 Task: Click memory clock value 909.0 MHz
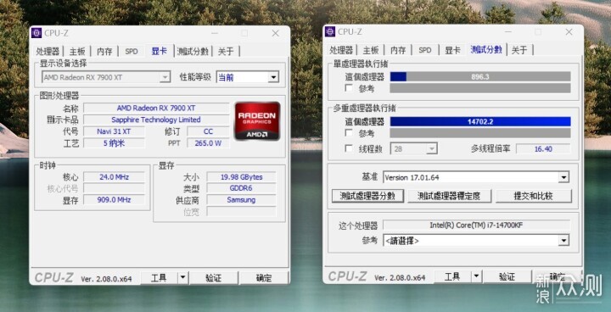coord(115,200)
